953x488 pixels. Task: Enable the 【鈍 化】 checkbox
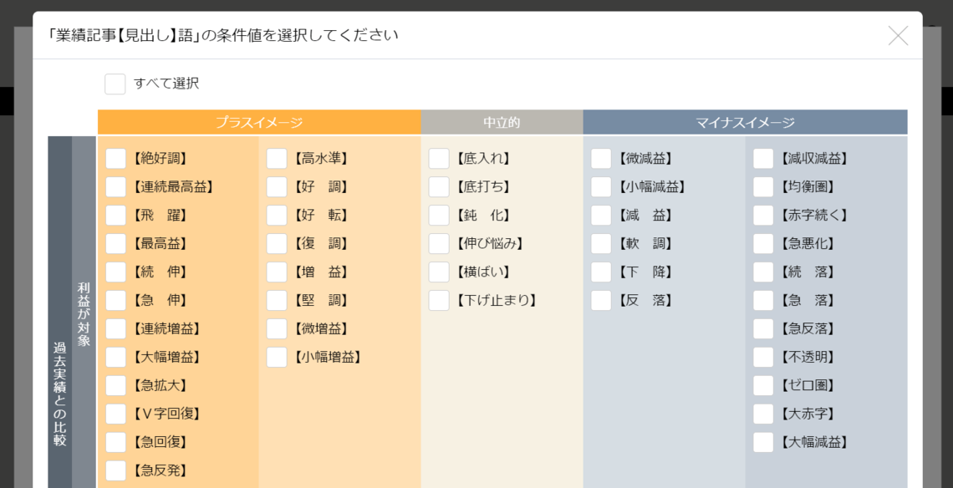(439, 215)
